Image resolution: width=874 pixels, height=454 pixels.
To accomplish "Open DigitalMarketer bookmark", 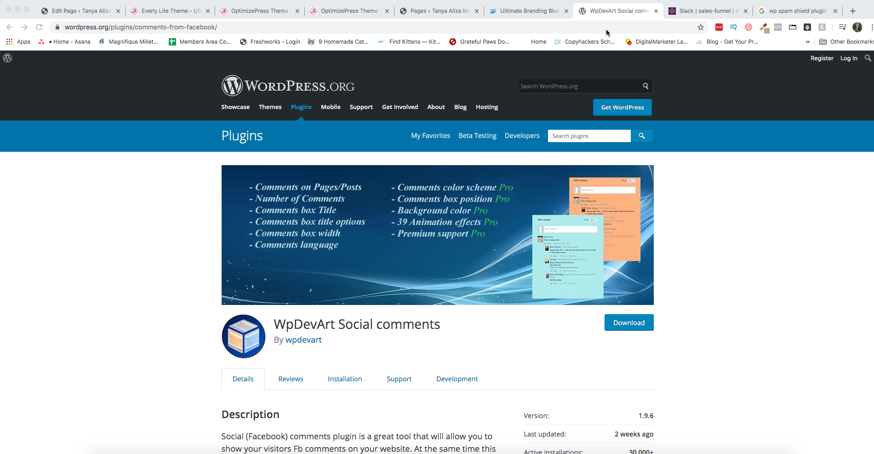I will tap(656, 42).
